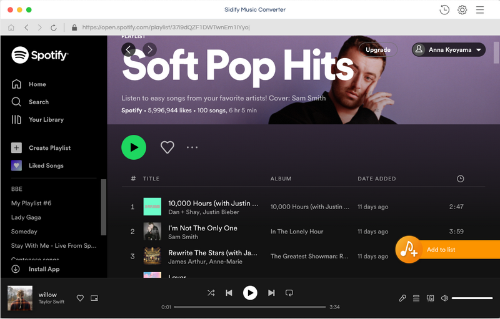Screen dimensions: 500x319
Task: Open My Playlist #6
Action: (31, 203)
